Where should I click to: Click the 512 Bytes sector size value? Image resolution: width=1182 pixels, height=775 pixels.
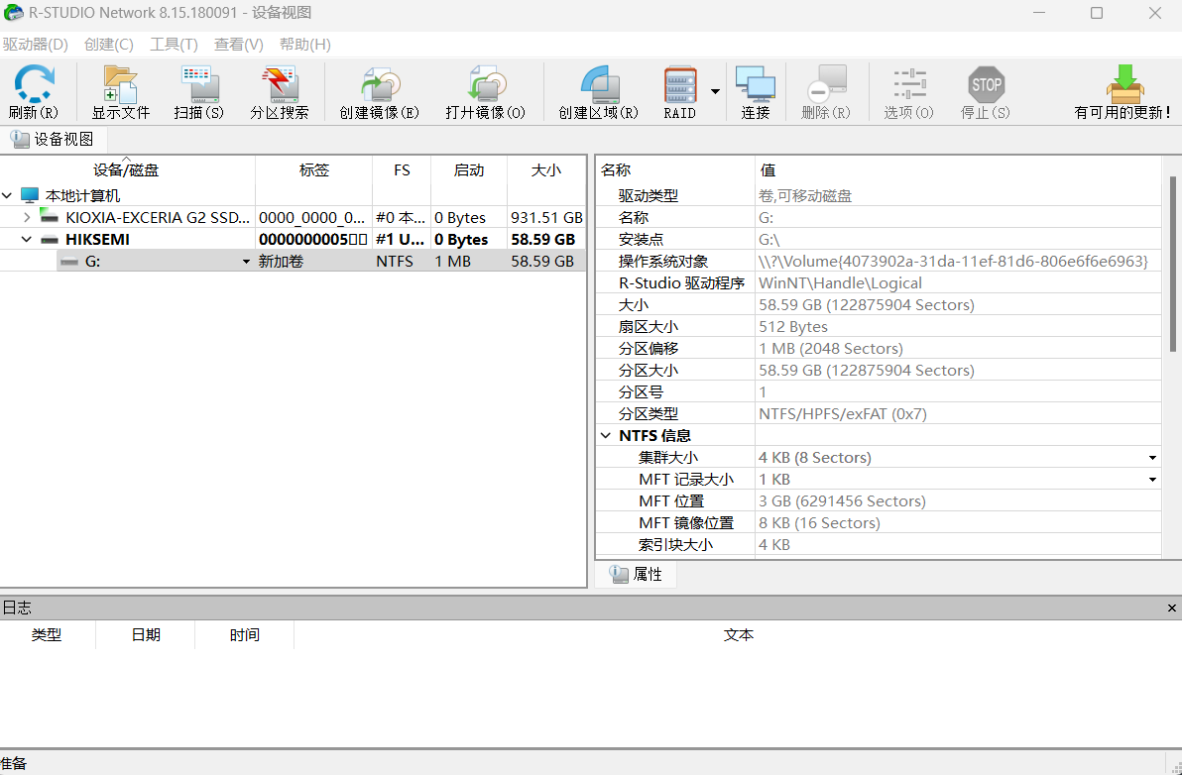coord(793,327)
